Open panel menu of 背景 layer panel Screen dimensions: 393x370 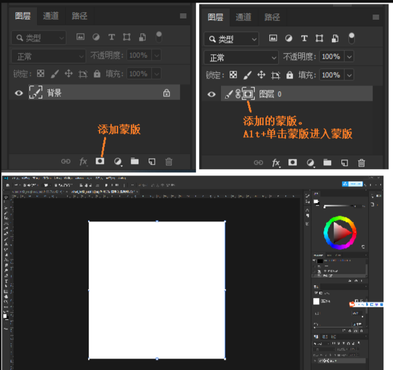pos(183,16)
